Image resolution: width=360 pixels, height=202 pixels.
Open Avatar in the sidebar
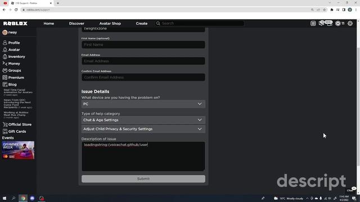(x=11, y=49)
